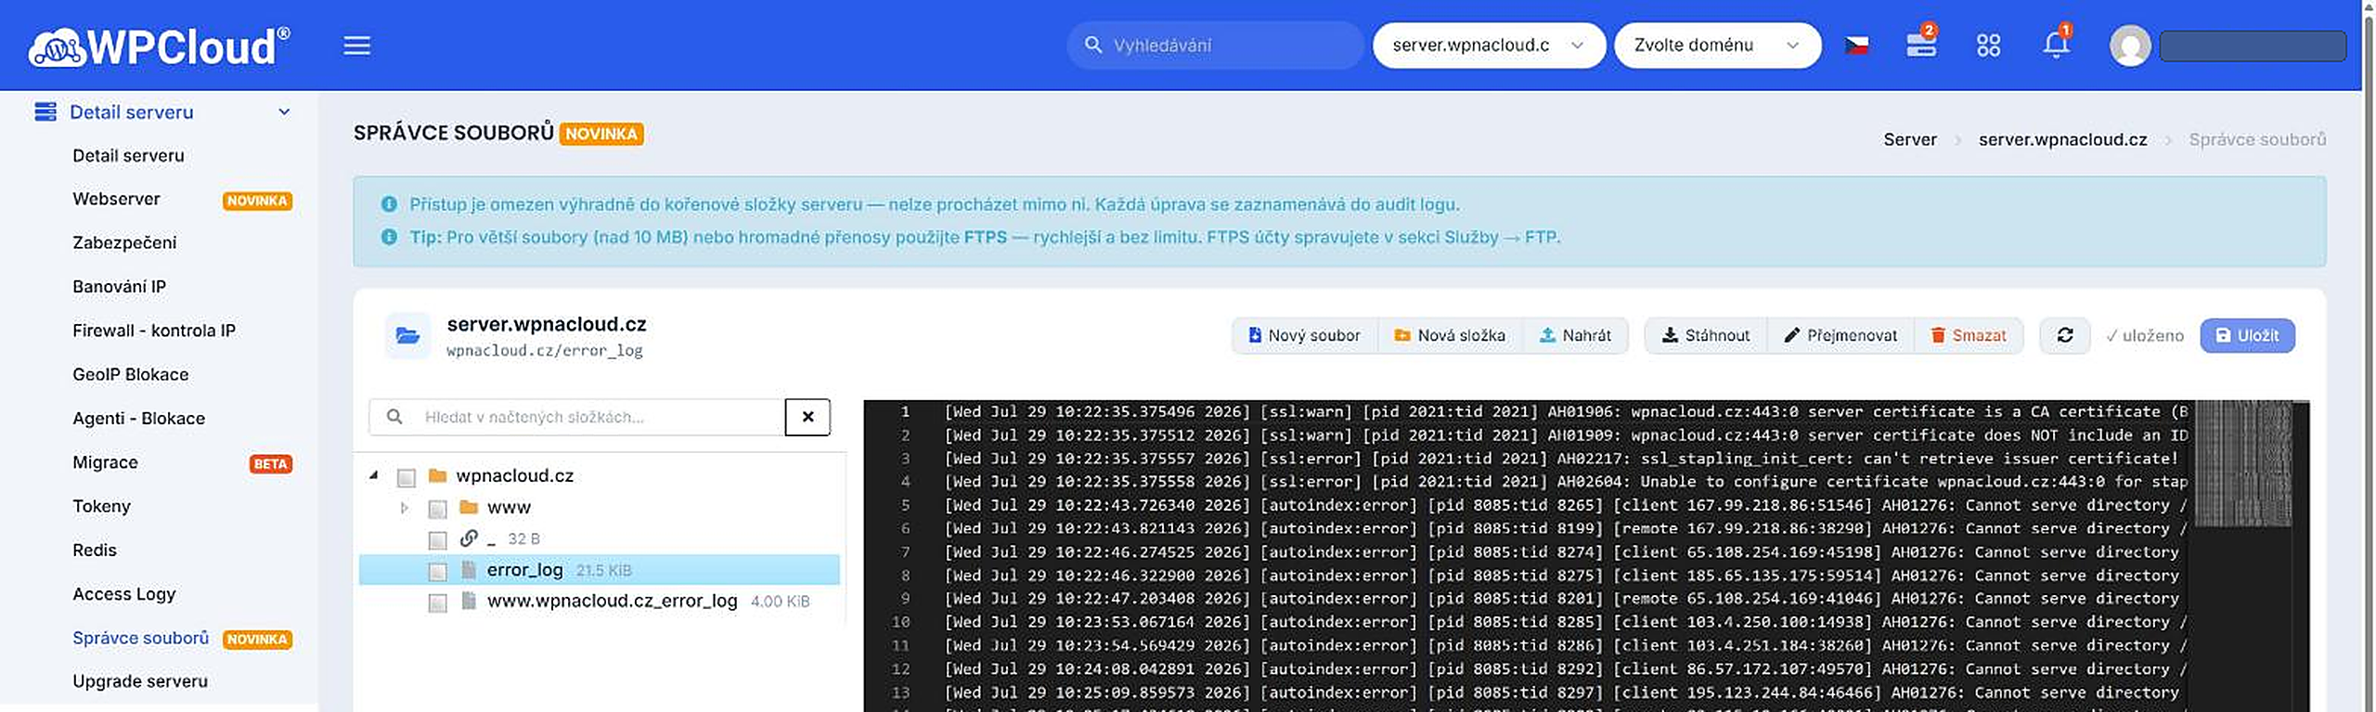
Task: Click the search magnifier icon in header
Action: [1093, 45]
